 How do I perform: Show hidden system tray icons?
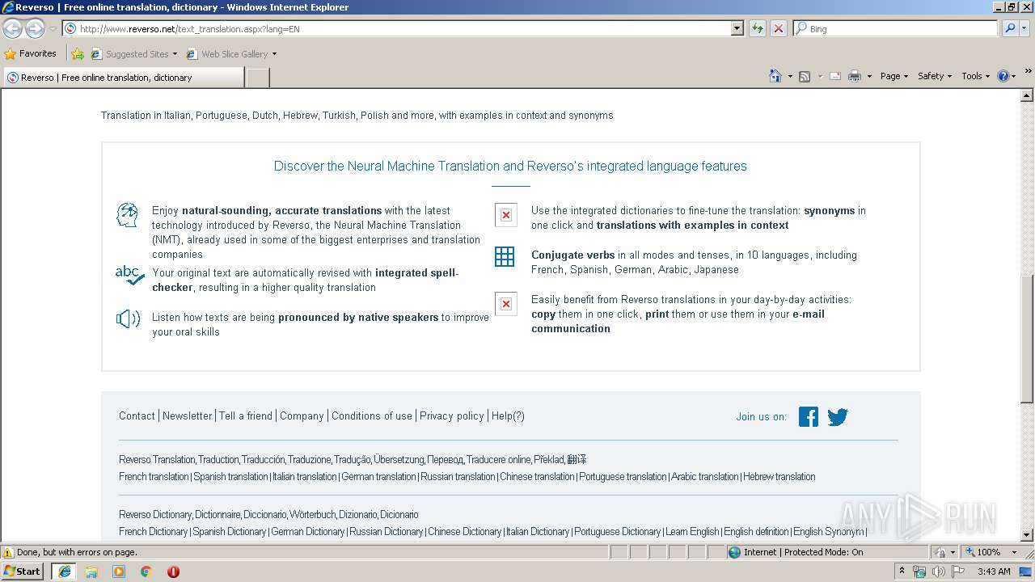[x=902, y=571]
